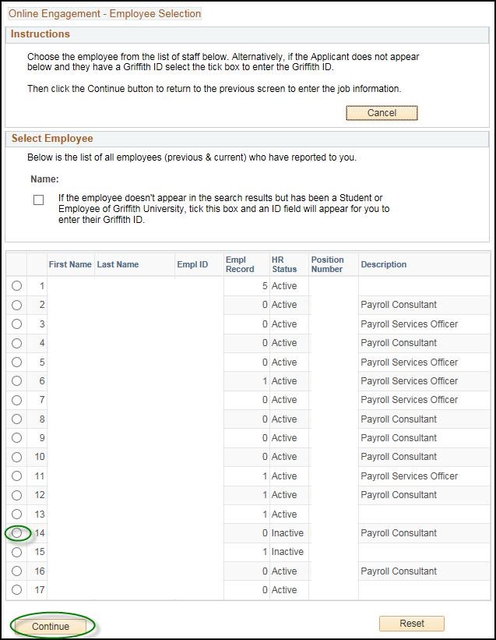Choose row 11 radio button

point(16,476)
